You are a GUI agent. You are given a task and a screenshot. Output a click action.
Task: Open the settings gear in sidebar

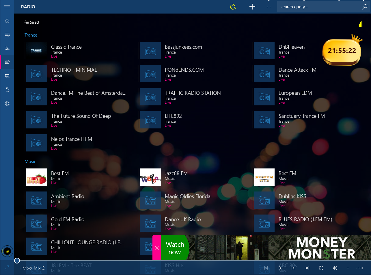point(7,104)
